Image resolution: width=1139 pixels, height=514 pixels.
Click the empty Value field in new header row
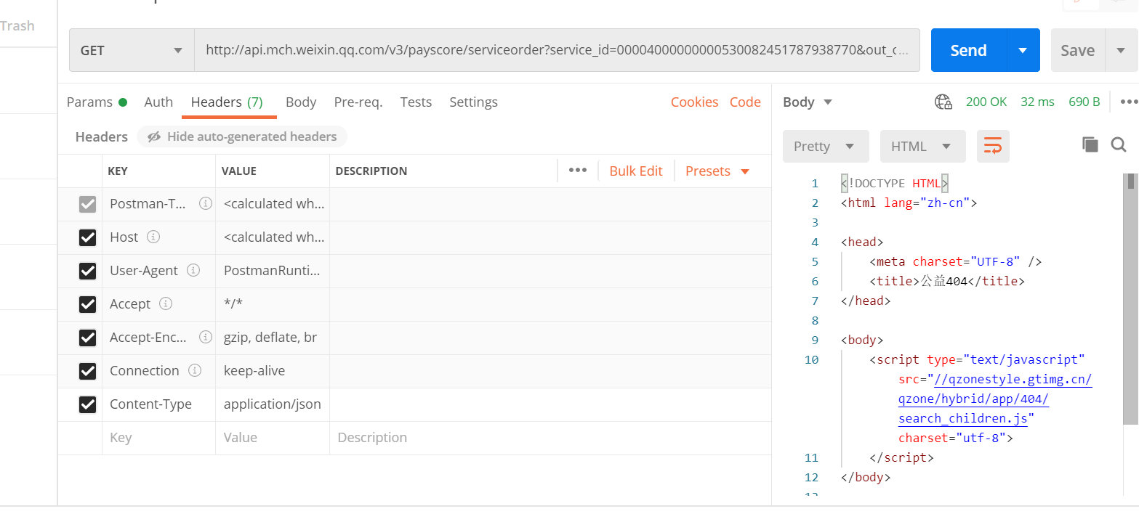click(x=273, y=438)
